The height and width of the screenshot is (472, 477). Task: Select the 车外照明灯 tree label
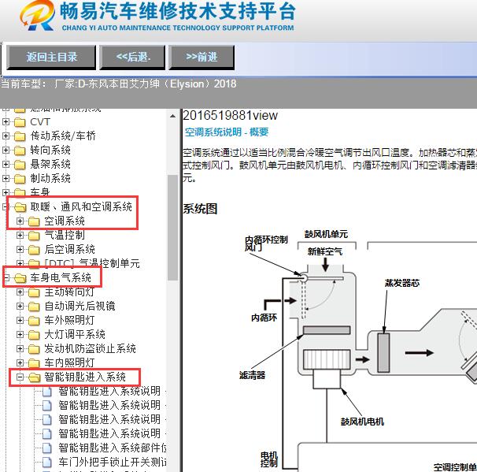pos(70,320)
